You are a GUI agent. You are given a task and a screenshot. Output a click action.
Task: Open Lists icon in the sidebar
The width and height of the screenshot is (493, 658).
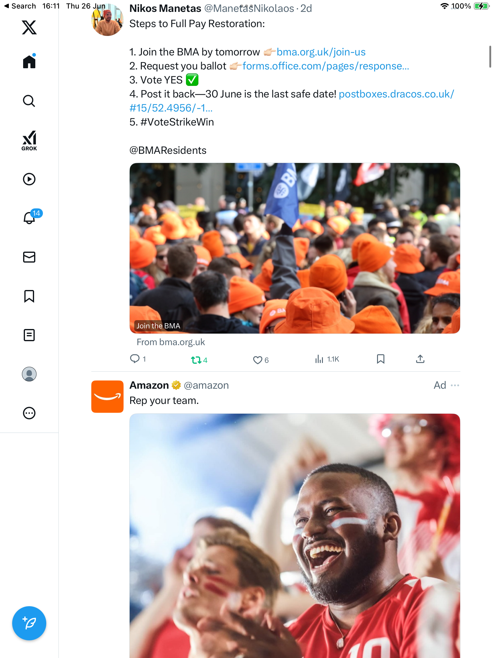[29, 335]
